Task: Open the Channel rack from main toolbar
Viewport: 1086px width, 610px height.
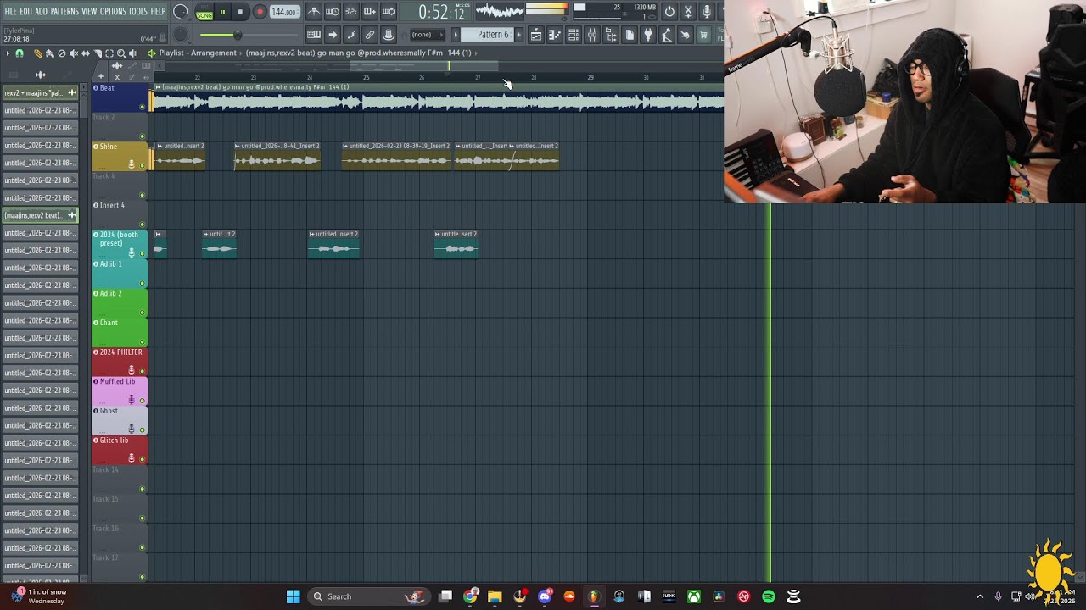Action: click(x=574, y=35)
